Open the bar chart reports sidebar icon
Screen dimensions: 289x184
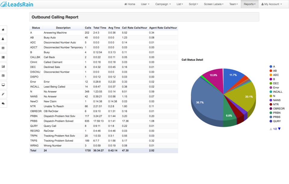[x=3, y=66]
